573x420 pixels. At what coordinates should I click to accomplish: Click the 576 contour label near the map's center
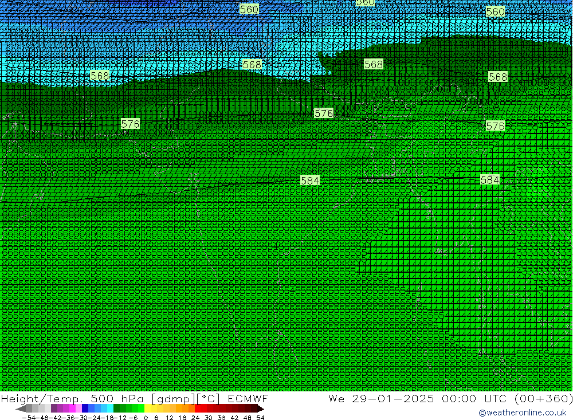tap(324, 113)
